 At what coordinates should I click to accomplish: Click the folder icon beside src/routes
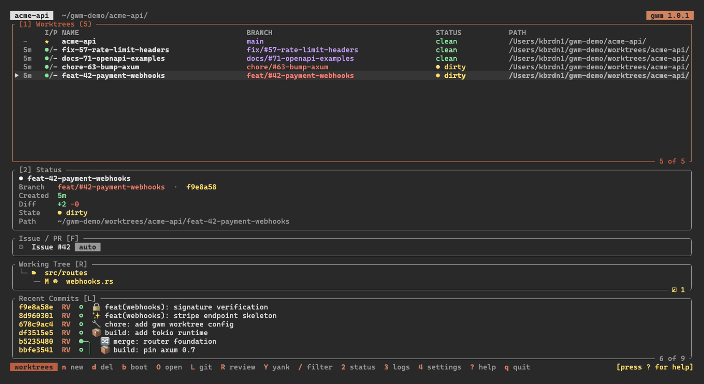coord(34,273)
